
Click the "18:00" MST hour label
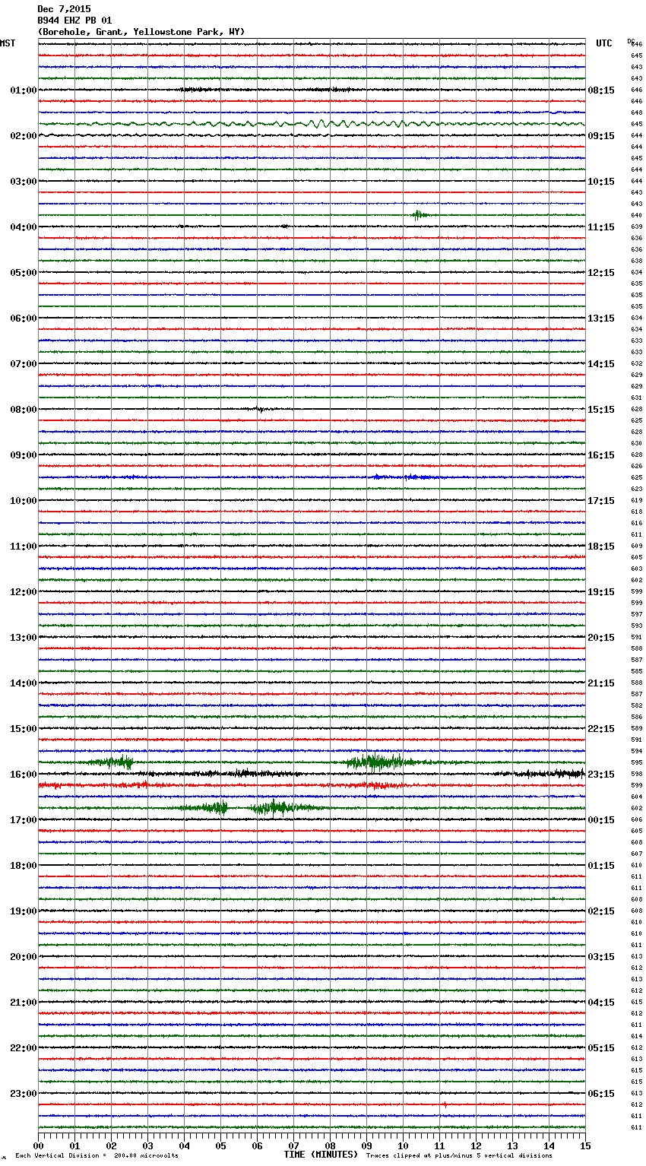click(x=23, y=866)
